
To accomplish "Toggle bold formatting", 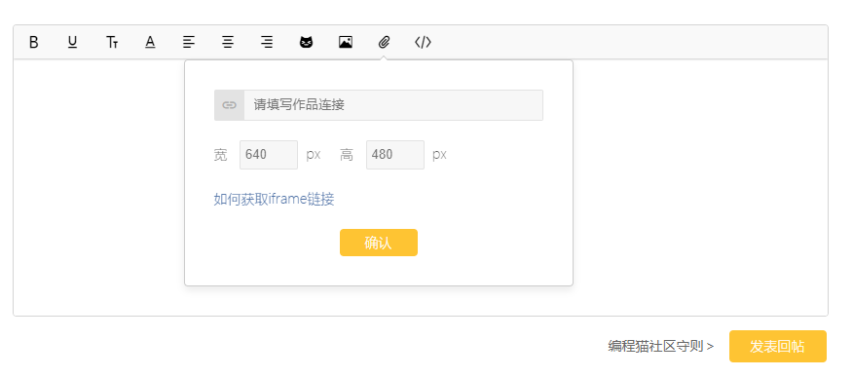I will (34, 42).
